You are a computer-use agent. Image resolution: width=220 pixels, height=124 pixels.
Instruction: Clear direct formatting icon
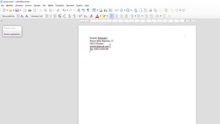coord(91,16)
